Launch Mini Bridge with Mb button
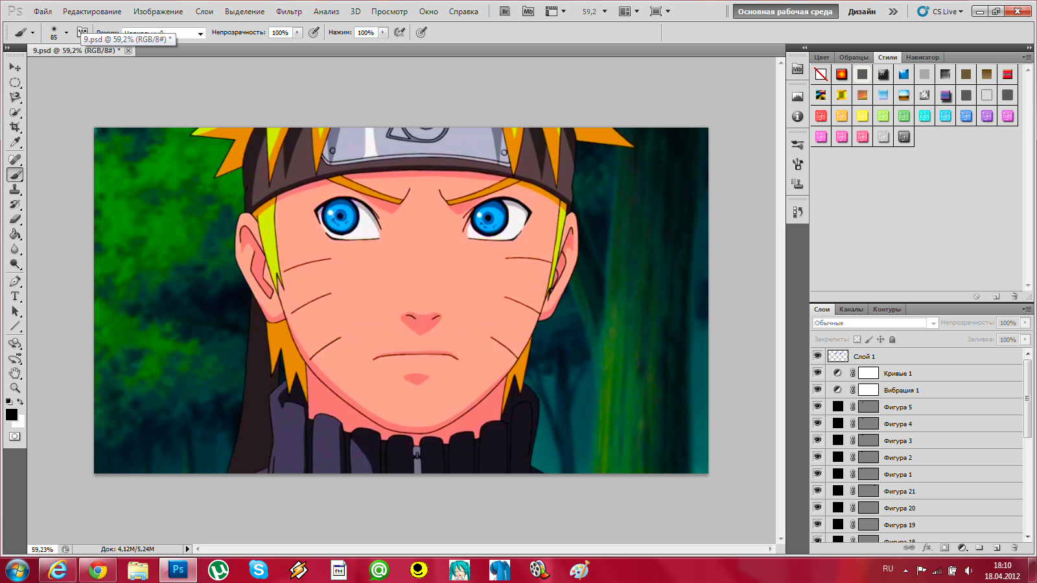Viewport: 1037px width, 583px height. [528, 12]
